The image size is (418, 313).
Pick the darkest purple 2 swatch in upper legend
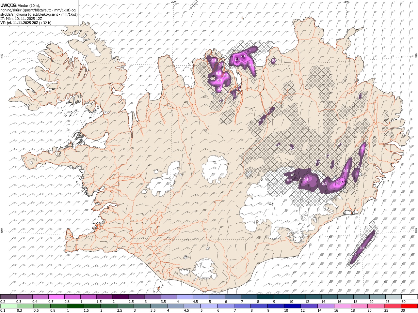pyautogui.click(x=121, y=297)
